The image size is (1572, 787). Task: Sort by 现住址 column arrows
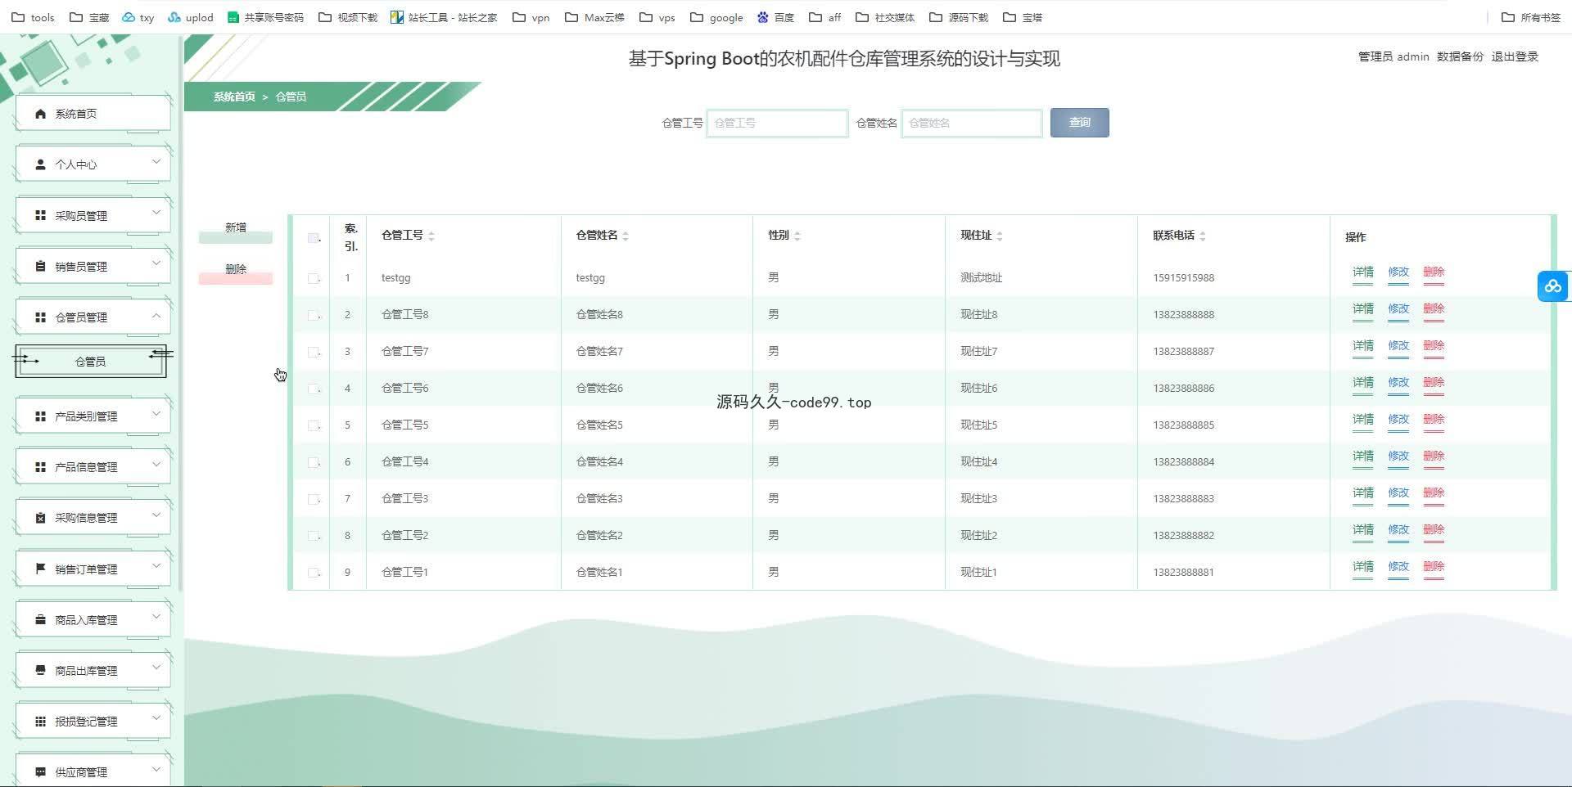point(1000,236)
